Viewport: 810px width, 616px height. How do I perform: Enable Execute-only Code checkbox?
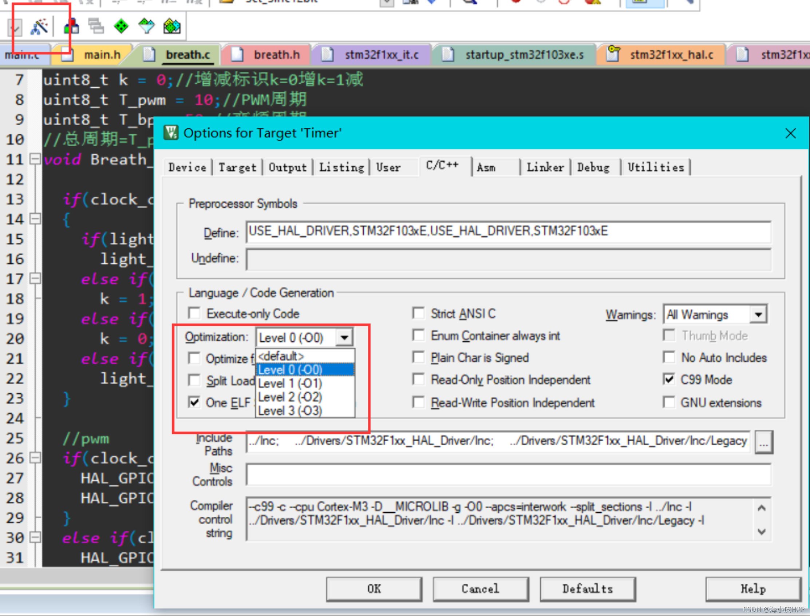[194, 314]
